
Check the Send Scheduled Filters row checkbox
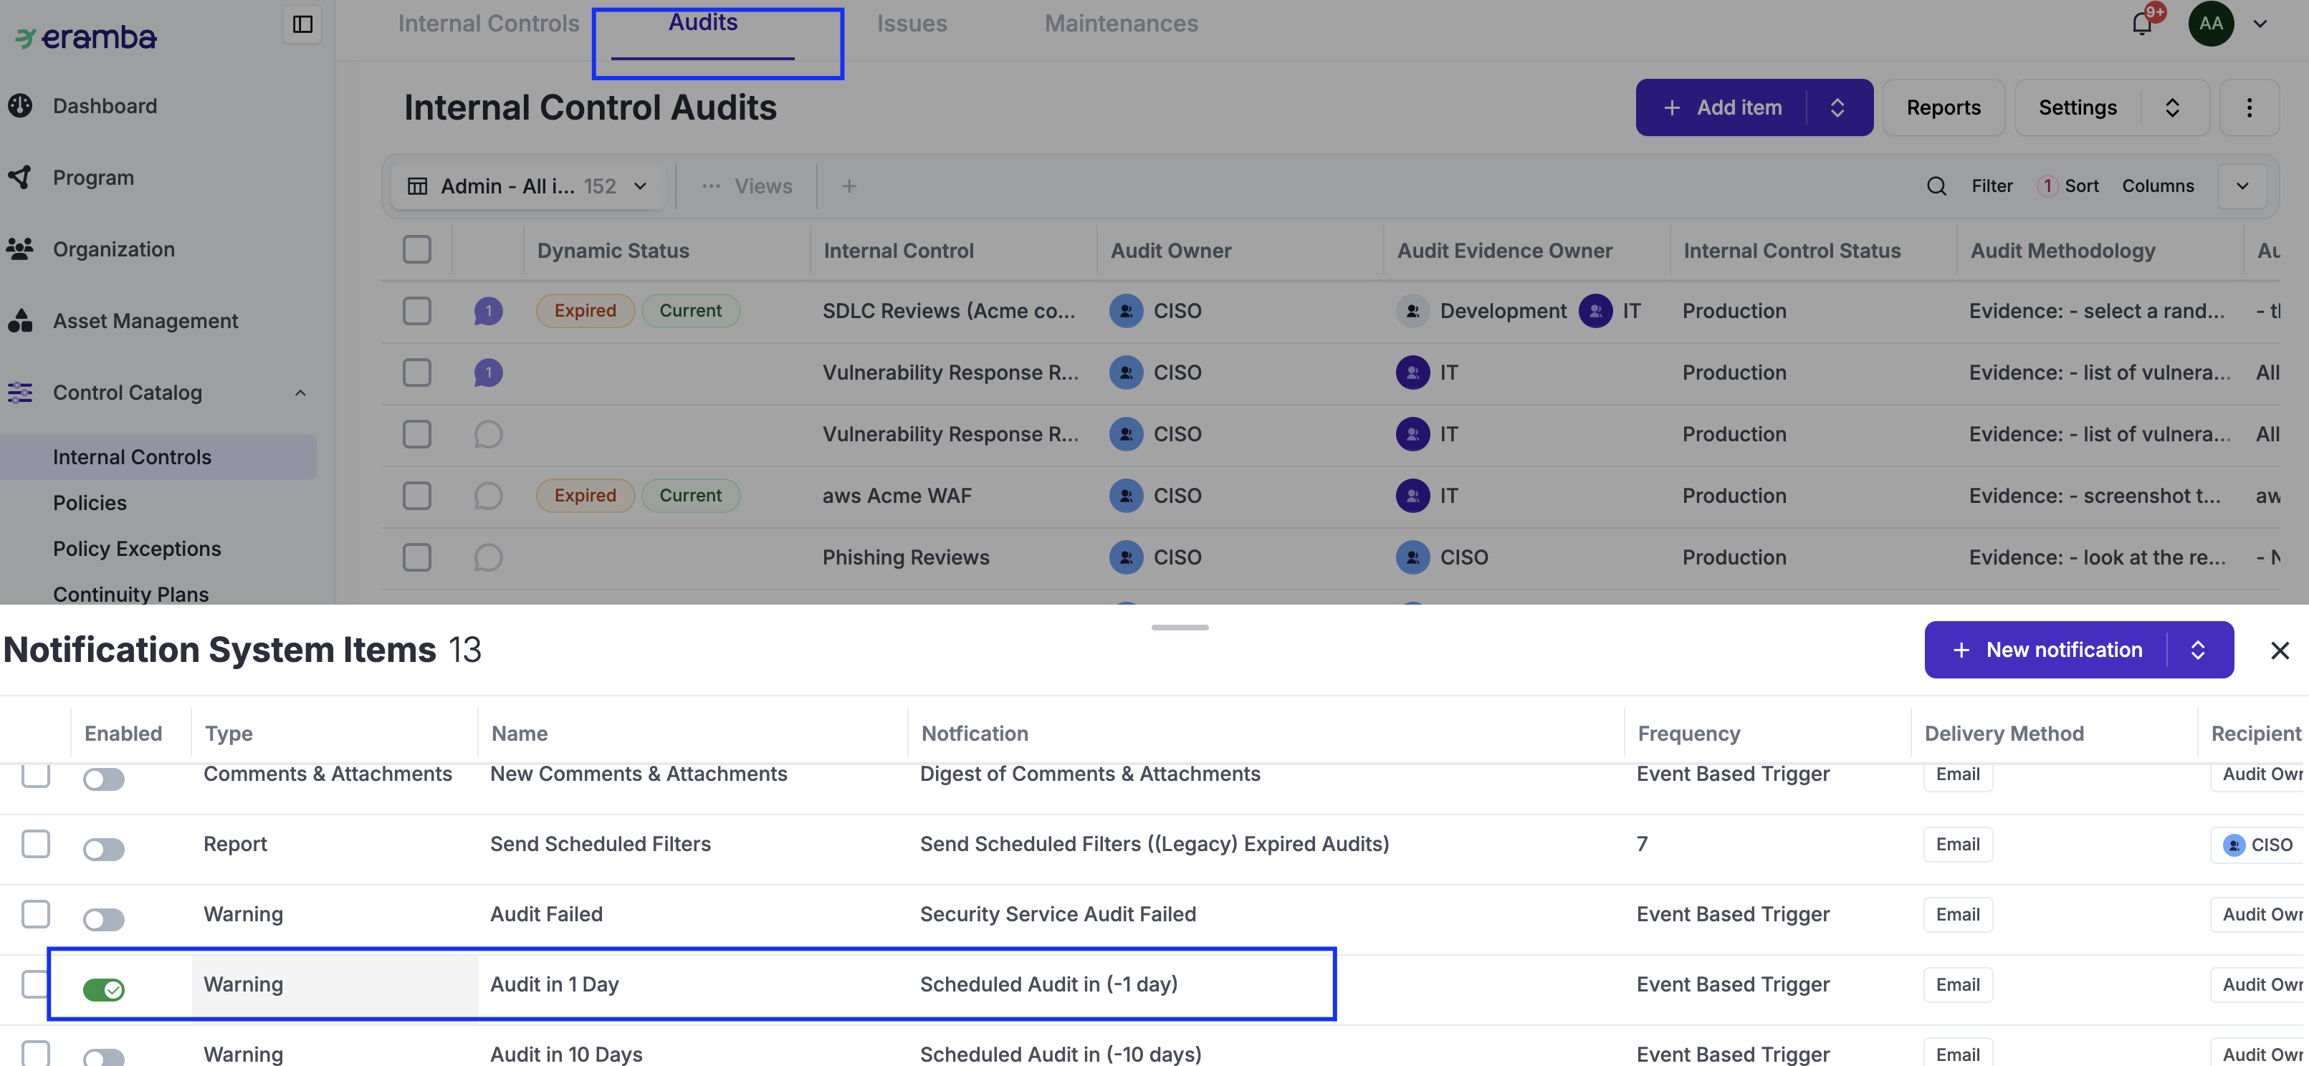click(36, 843)
